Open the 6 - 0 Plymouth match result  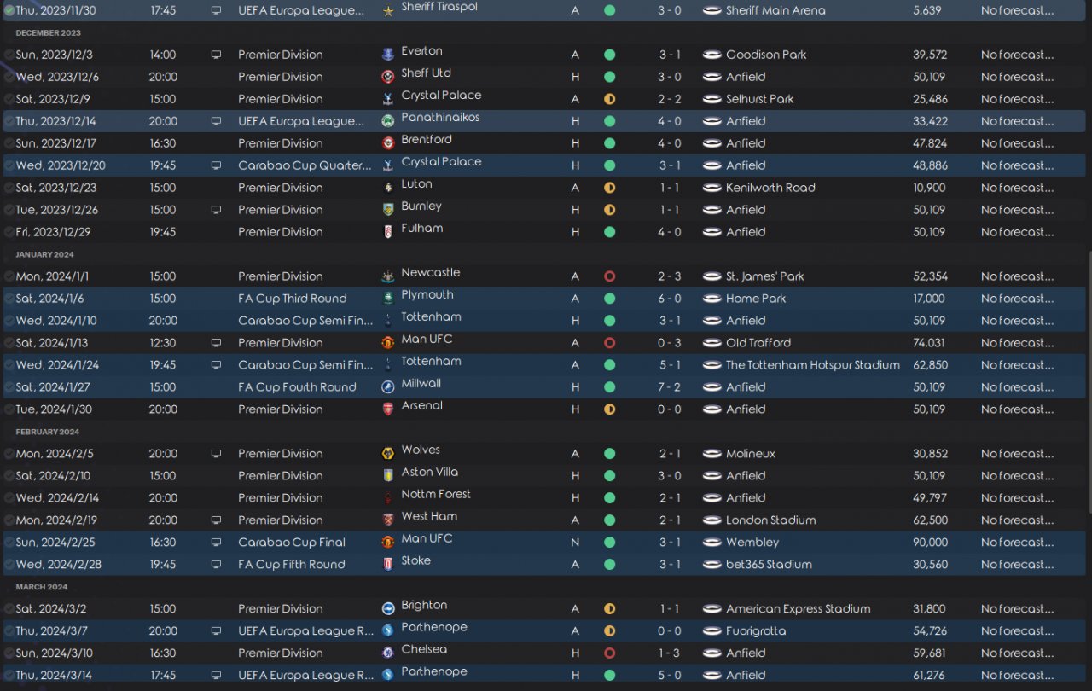[x=670, y=299]
